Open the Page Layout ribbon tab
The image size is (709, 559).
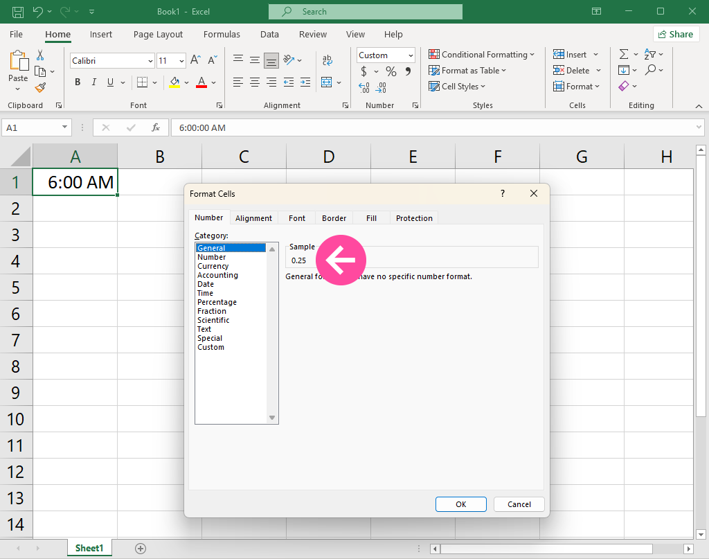158,35
